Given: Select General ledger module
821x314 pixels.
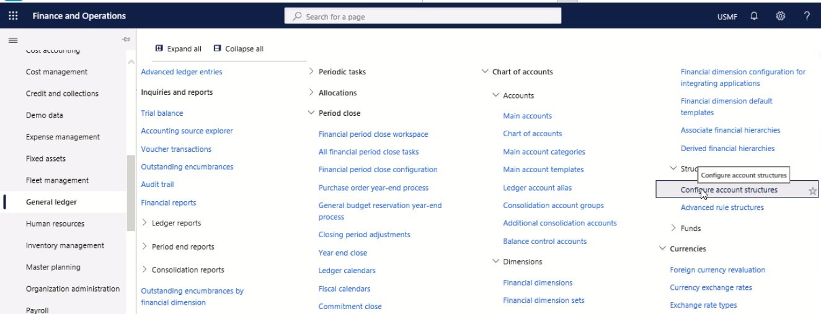Looking at the screenshot, I should 51,202.
